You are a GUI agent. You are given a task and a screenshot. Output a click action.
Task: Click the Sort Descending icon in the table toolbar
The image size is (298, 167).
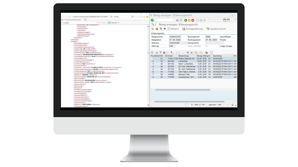click(161, 53)
